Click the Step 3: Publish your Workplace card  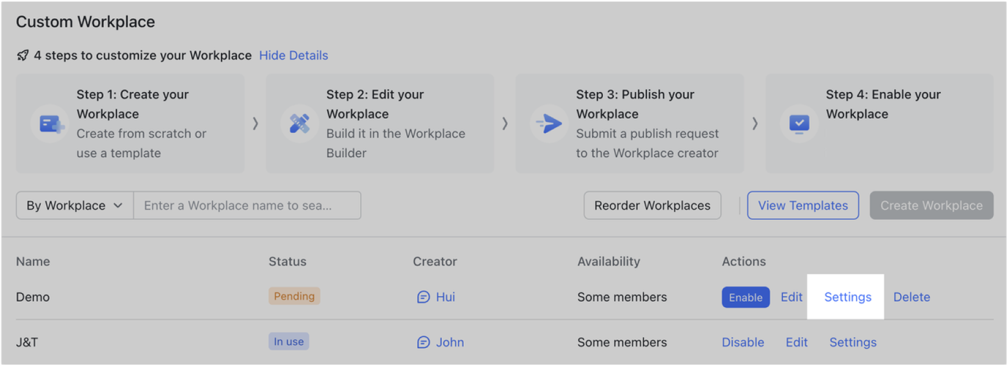pos(630,124)
